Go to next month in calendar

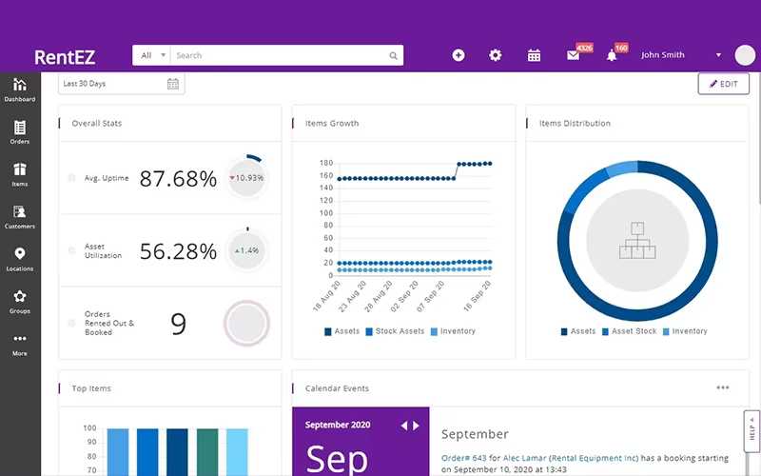(416, 426)
